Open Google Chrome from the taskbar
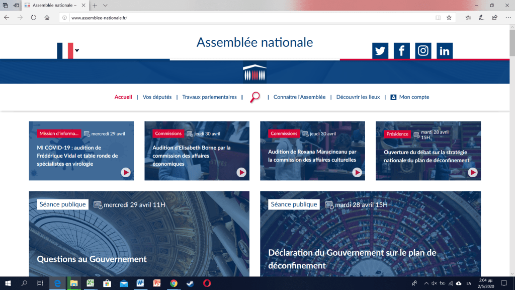Image resolution: width=515 pixels, height=290 pixels. pos(174,283)
